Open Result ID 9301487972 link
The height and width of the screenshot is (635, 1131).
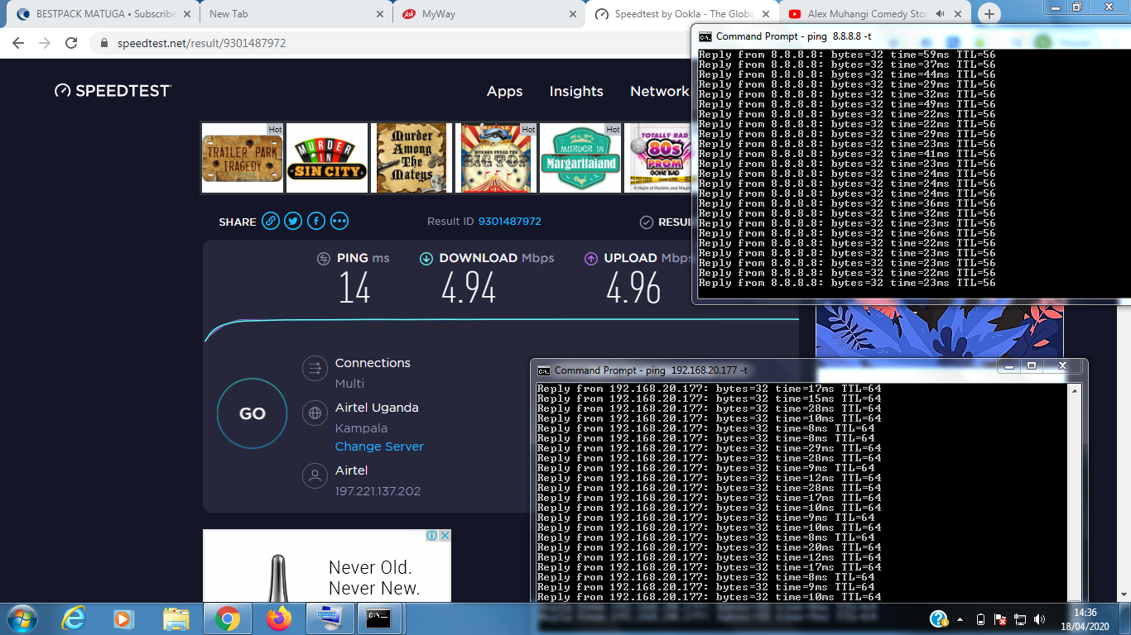[x=509, y=222]
